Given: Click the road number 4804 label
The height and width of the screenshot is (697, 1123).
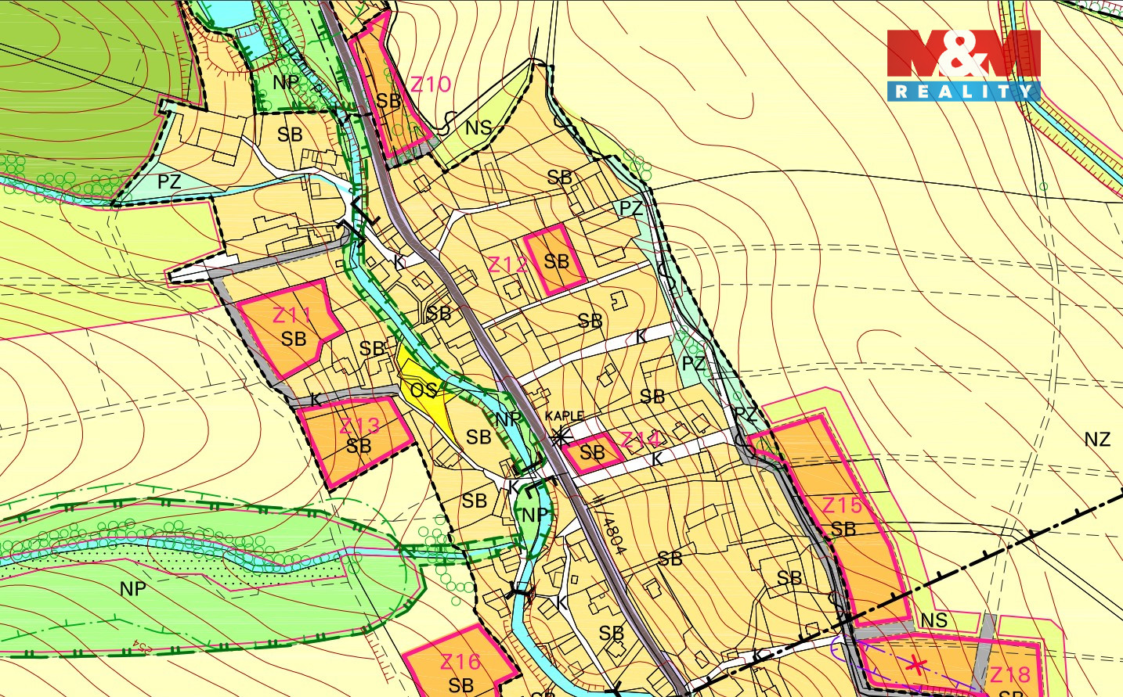Looking at the screenshot, I should tap(615, 534).
